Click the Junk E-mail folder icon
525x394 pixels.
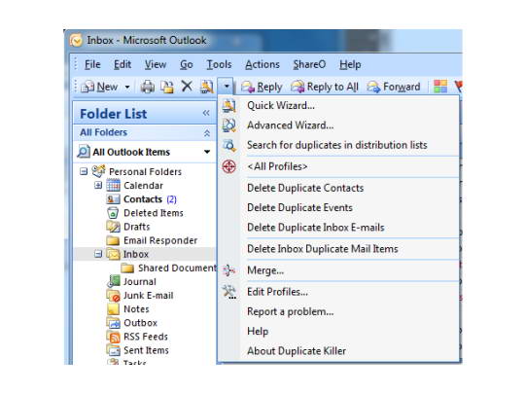coord(113,295)
